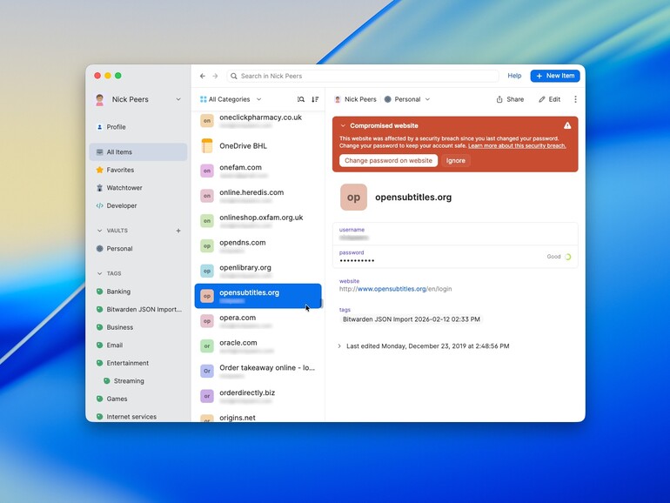Image resolution: width=670 pixels, height=503 pixels.
Task: Select the Email tag
Action: point(138,345)
